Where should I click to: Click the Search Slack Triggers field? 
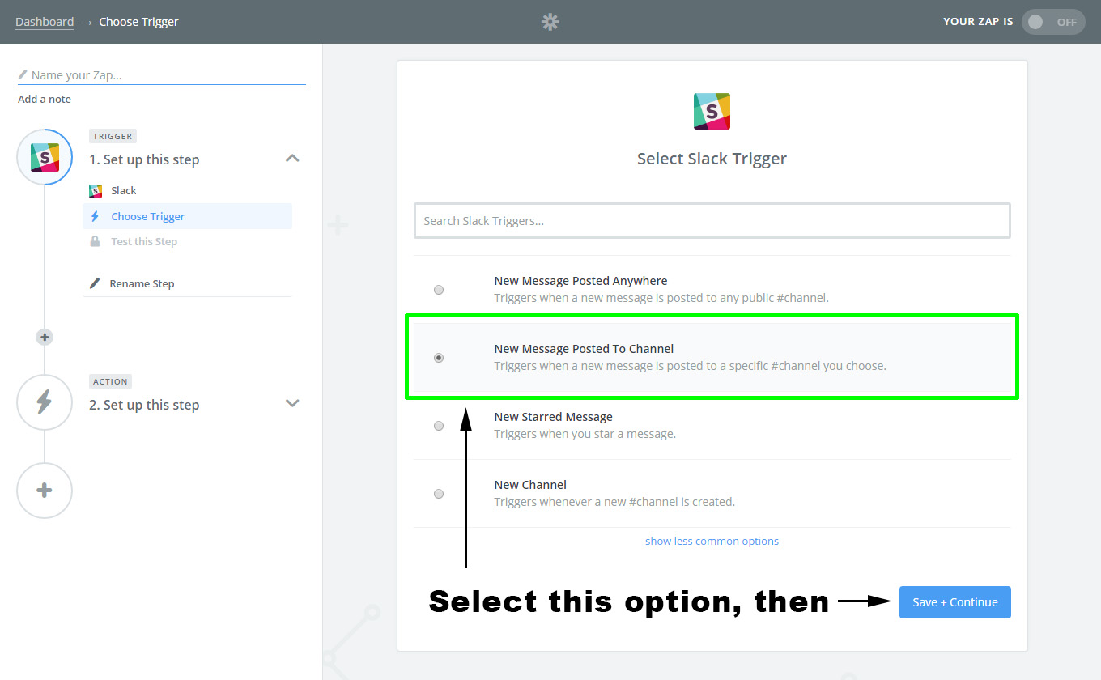pyautogui.click(x=712, y=221)
